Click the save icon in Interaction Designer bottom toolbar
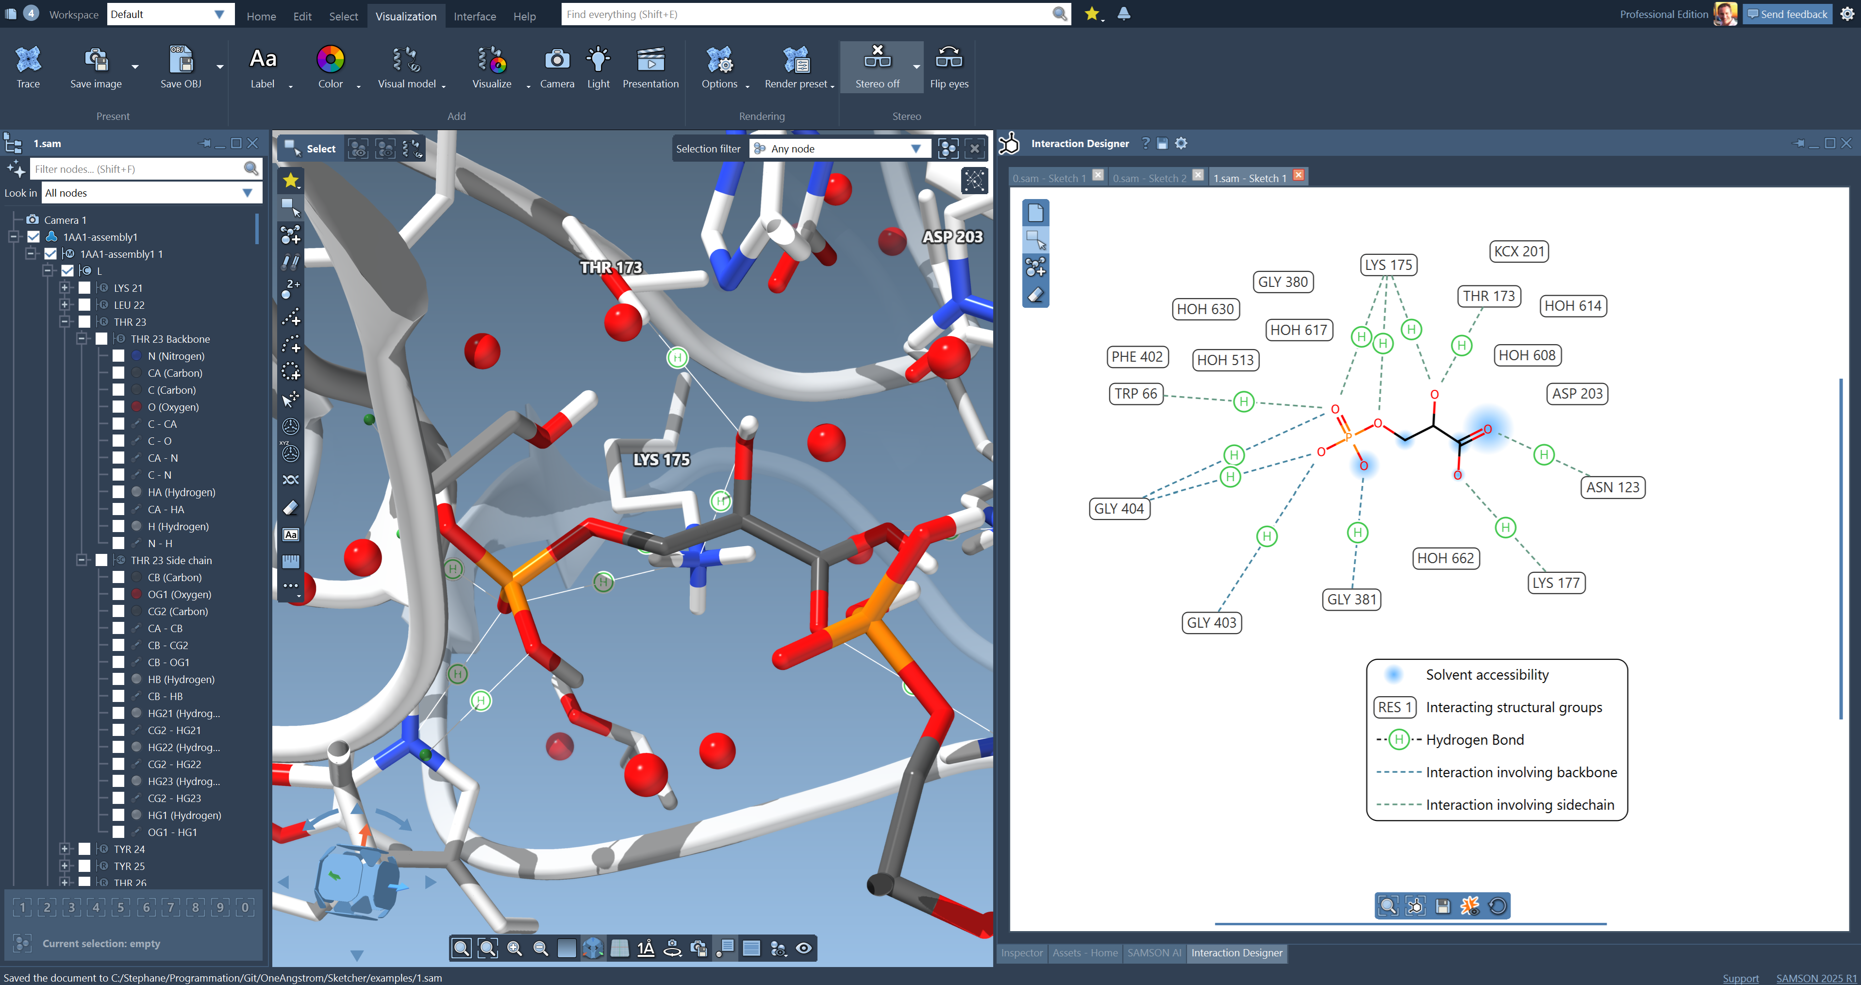 pos(1443,905)
